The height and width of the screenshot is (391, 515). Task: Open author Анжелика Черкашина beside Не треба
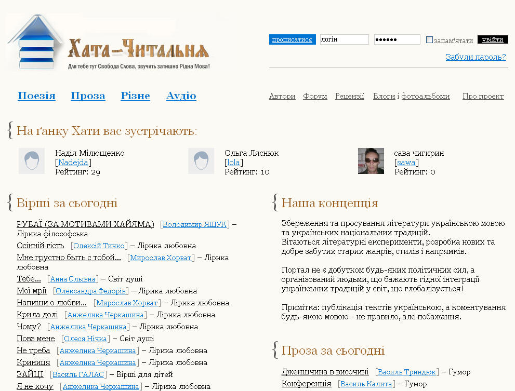coord(98,350)
